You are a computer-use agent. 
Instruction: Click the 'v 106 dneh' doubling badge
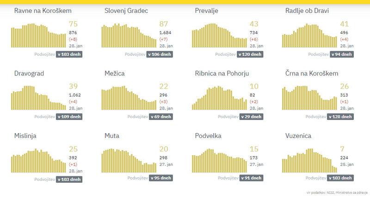coord(160,54)
